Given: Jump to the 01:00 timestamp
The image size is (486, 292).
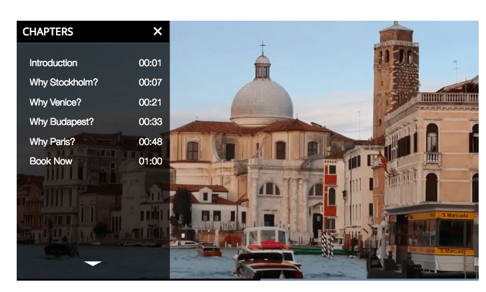Looking at the screenshot, I should click(x=150, y=161).
